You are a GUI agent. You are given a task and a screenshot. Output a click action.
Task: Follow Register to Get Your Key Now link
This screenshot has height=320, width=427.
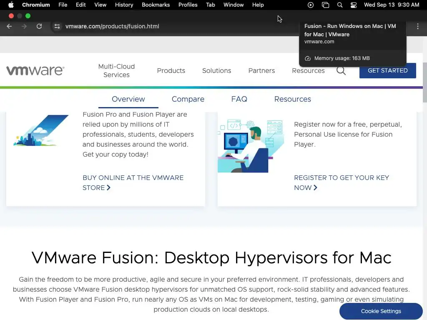click(x=342, y=182)
